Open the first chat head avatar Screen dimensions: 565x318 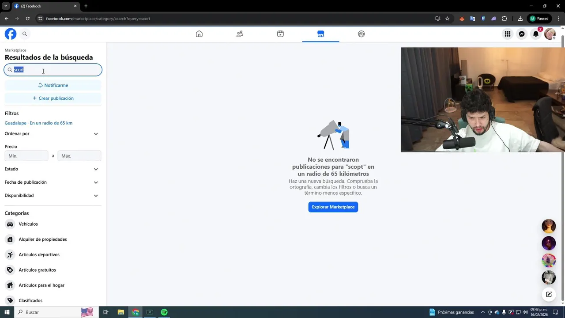549,226
